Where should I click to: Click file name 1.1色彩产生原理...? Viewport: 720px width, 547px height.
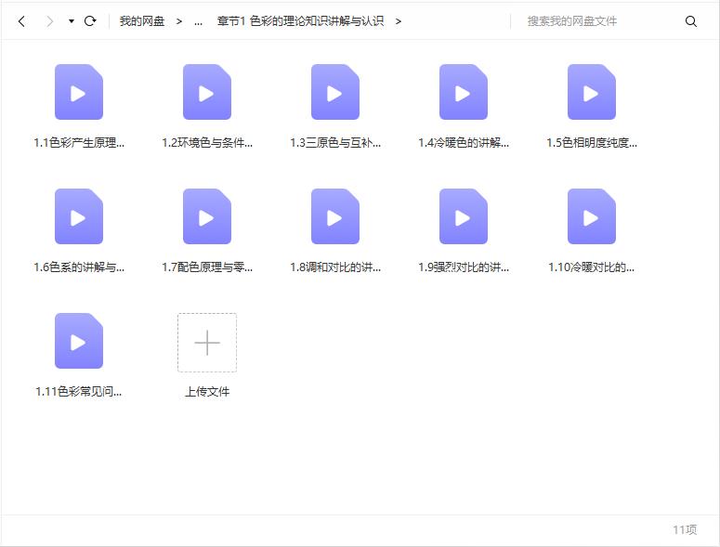(x=79, y=143)
